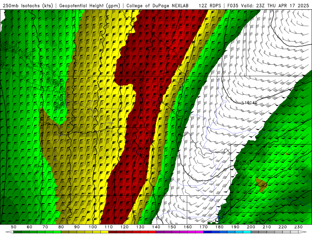The image size is (312, 234).
Task: Click the 50 label on the color scale
Action: tap(14, 227)
